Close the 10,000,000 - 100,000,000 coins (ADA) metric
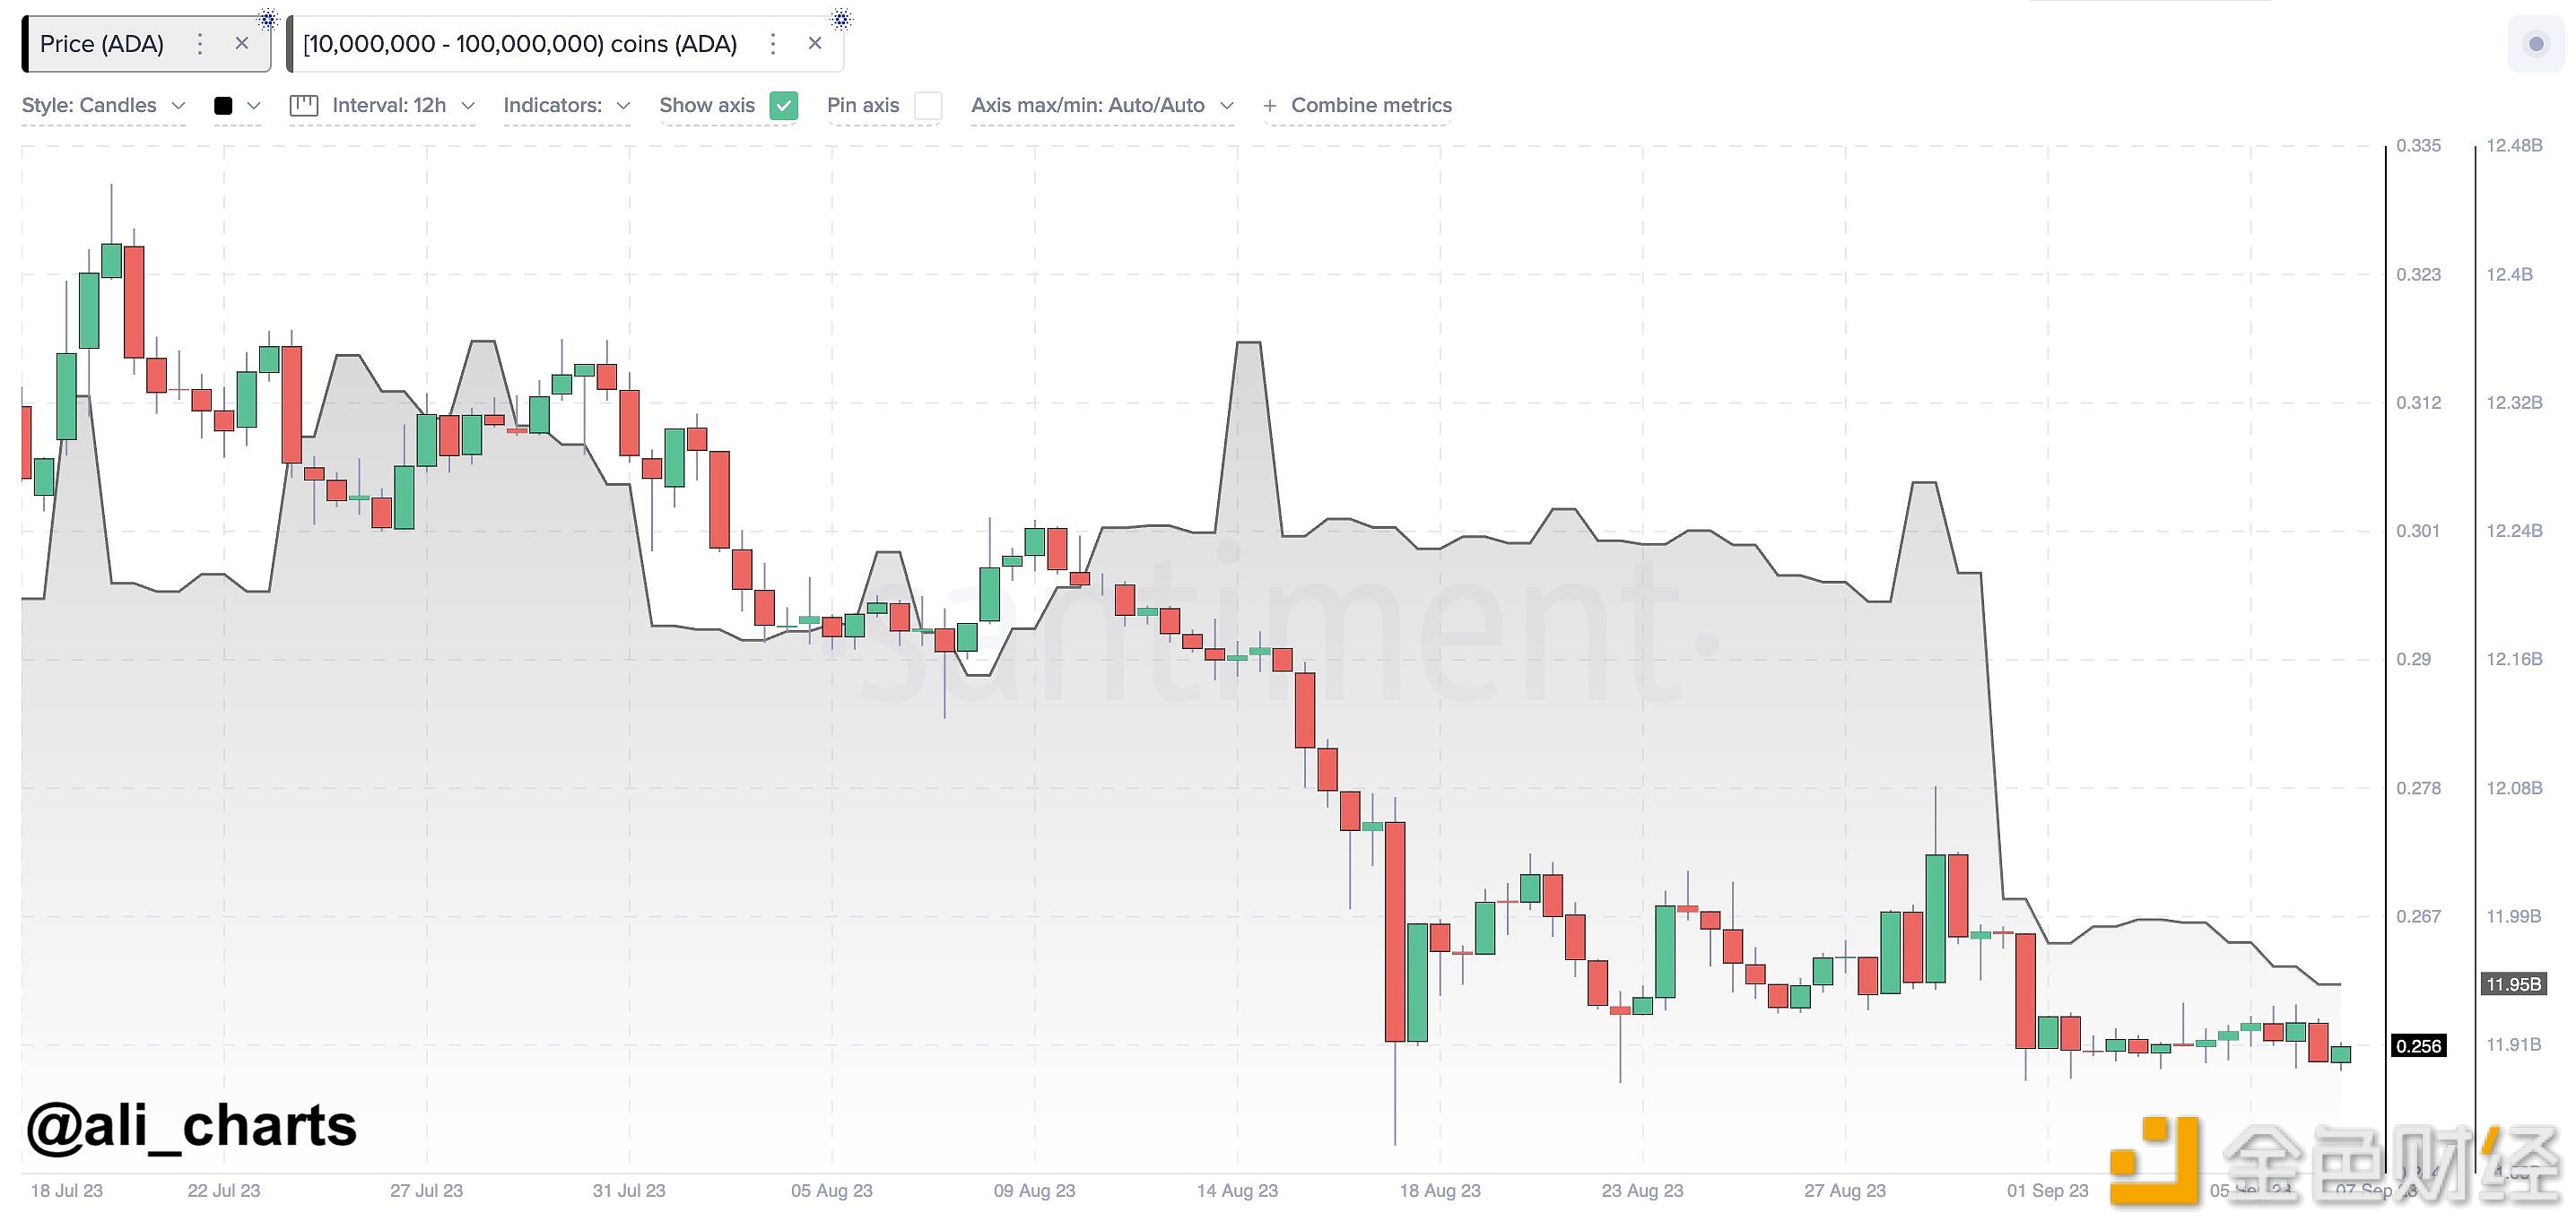The height and width of the screenshot is (1221, 2576). [x=815, y=44]
